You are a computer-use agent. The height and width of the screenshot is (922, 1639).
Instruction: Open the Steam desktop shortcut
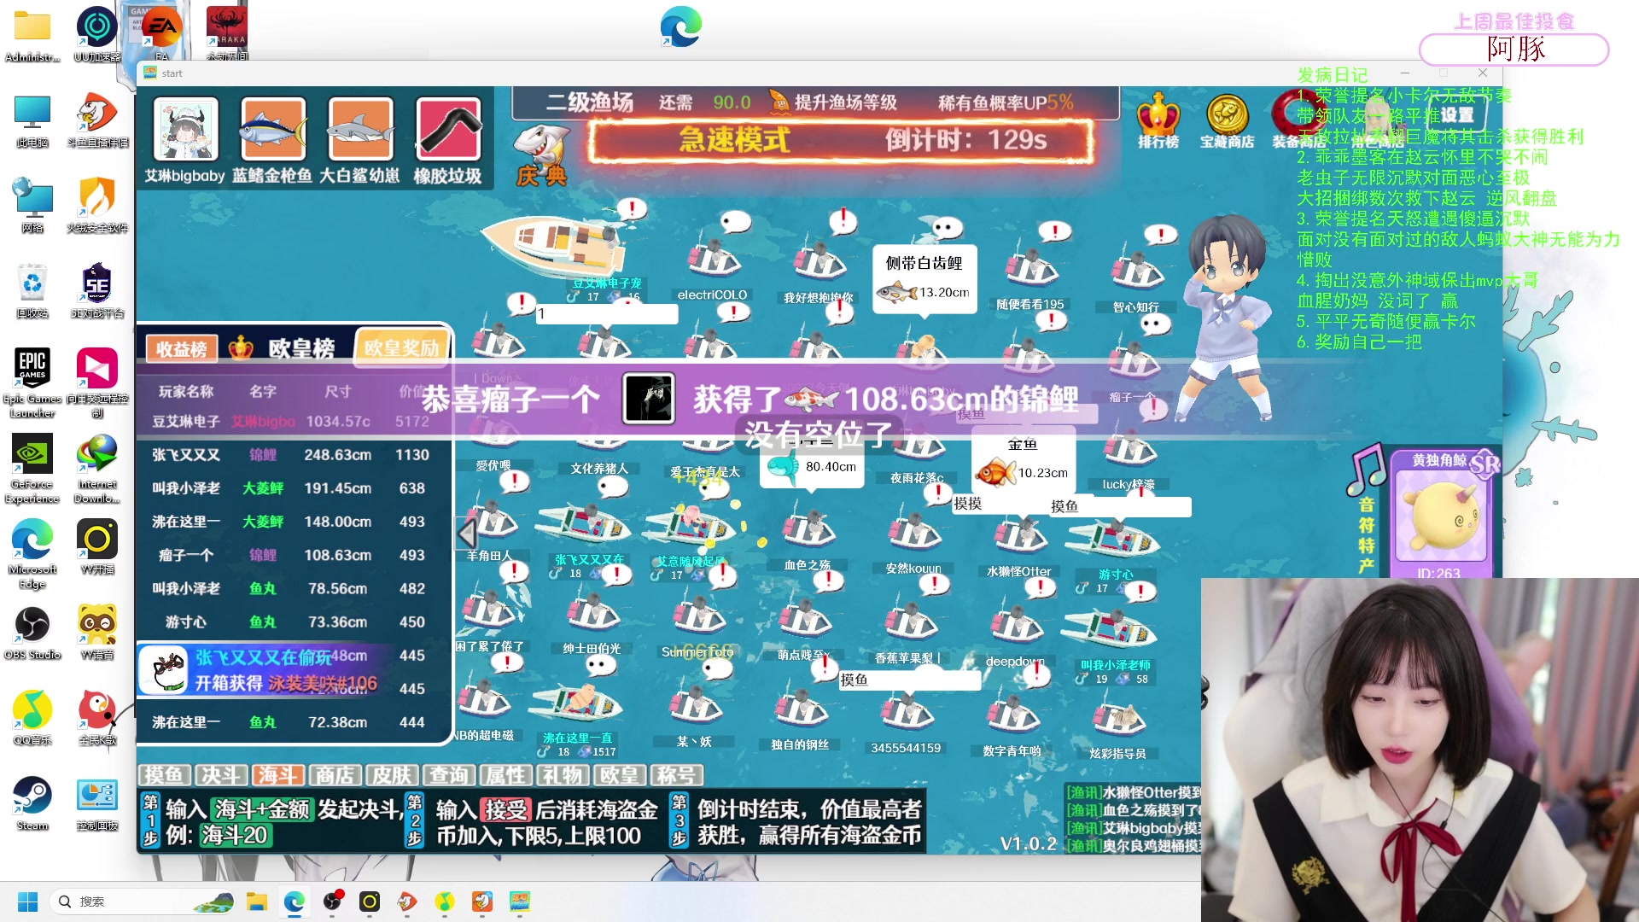click(32, 802)
